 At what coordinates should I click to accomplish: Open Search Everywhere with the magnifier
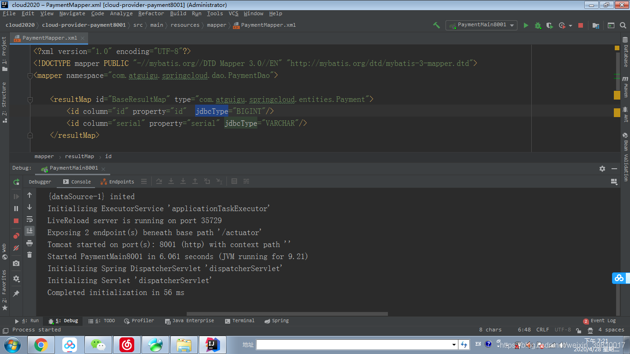pos(624,25)
